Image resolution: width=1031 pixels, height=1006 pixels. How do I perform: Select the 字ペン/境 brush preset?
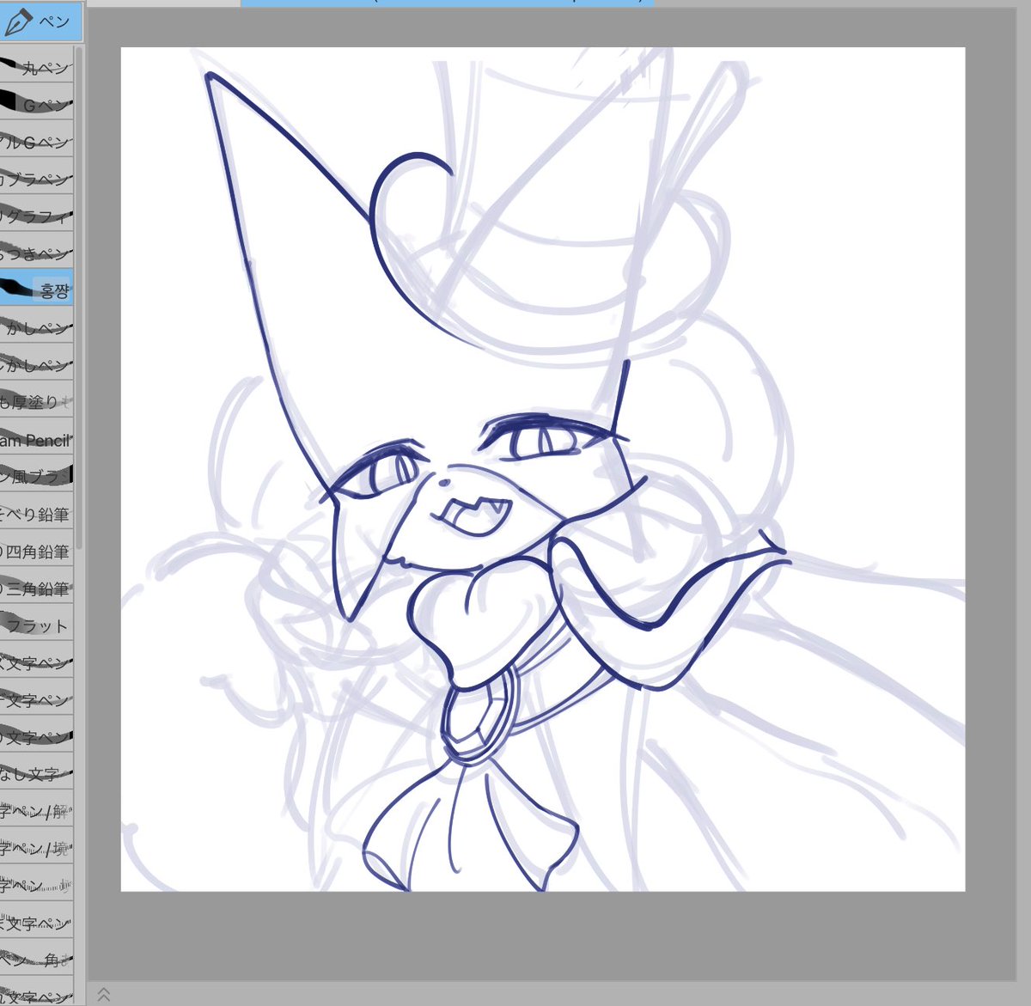(x=36, y=849)
